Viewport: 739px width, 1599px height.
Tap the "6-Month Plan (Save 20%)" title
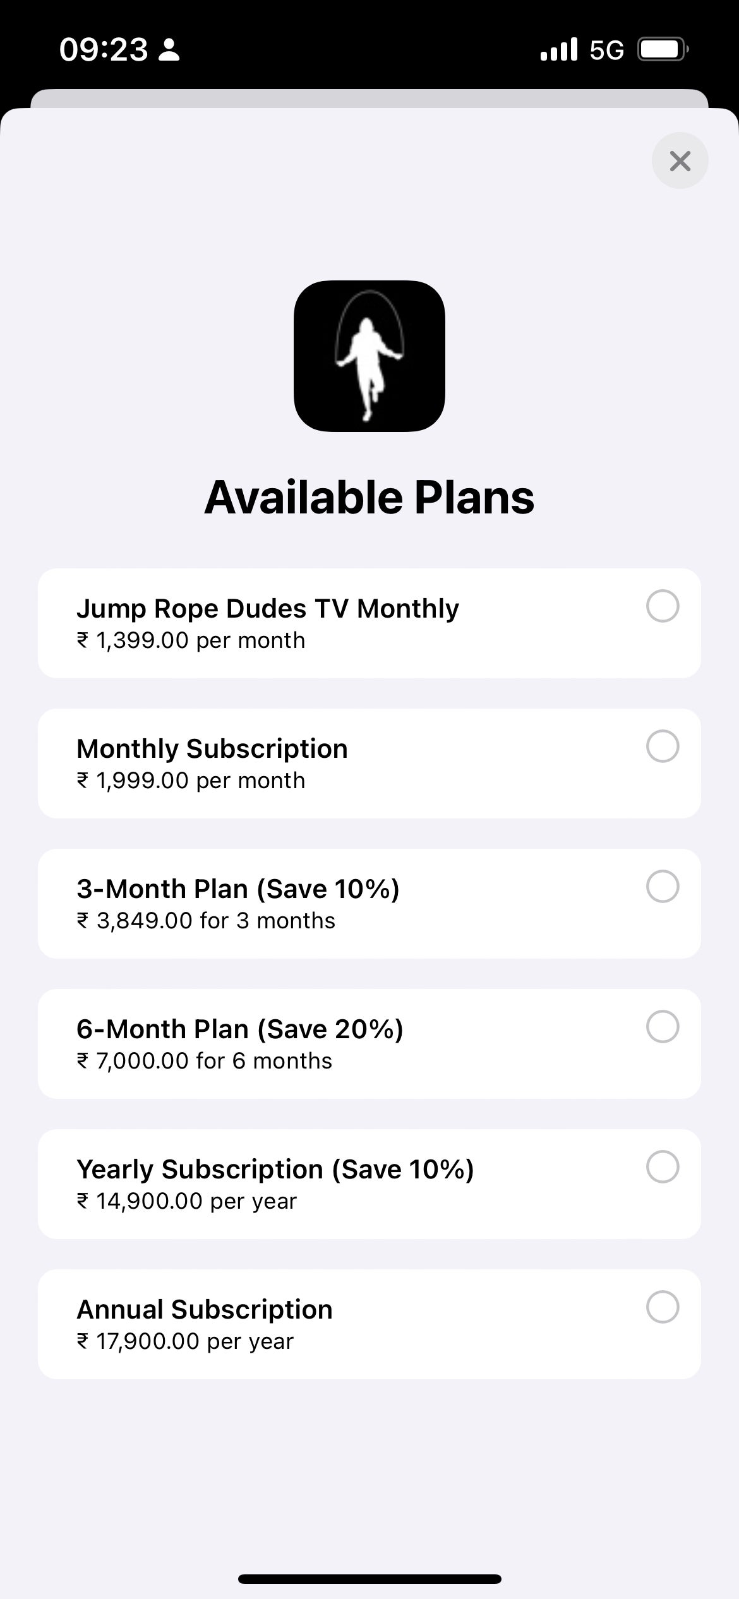[x=240, y=1029]
